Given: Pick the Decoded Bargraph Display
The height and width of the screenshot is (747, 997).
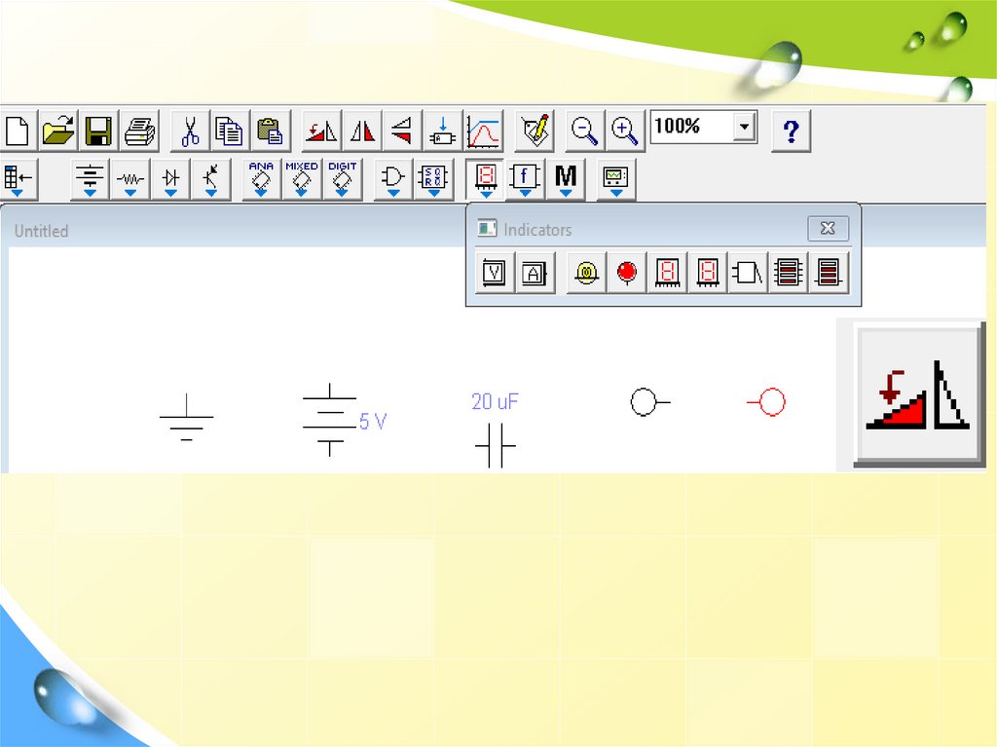Looking at the screenshot, I should (x=829, y=274).
